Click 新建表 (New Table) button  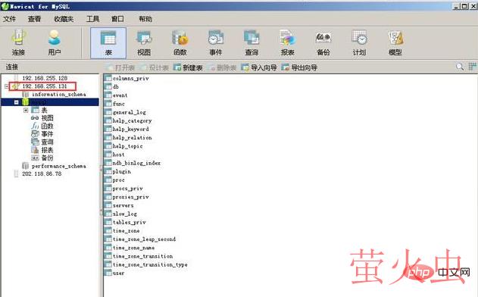coord(188,67)
